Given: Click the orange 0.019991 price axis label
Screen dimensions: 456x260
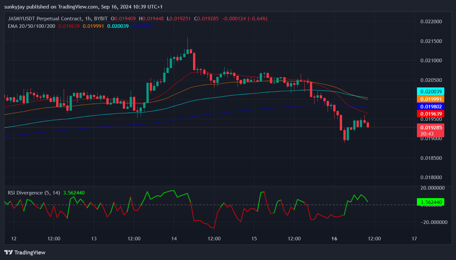Looking at the screenshot, I should pyautogui.click(x=430, y=99).
